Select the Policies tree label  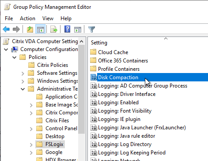coord(38,57)
